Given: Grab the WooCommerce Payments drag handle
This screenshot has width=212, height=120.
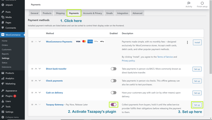Looking at the screenshot, I should (x=32, y=42).
